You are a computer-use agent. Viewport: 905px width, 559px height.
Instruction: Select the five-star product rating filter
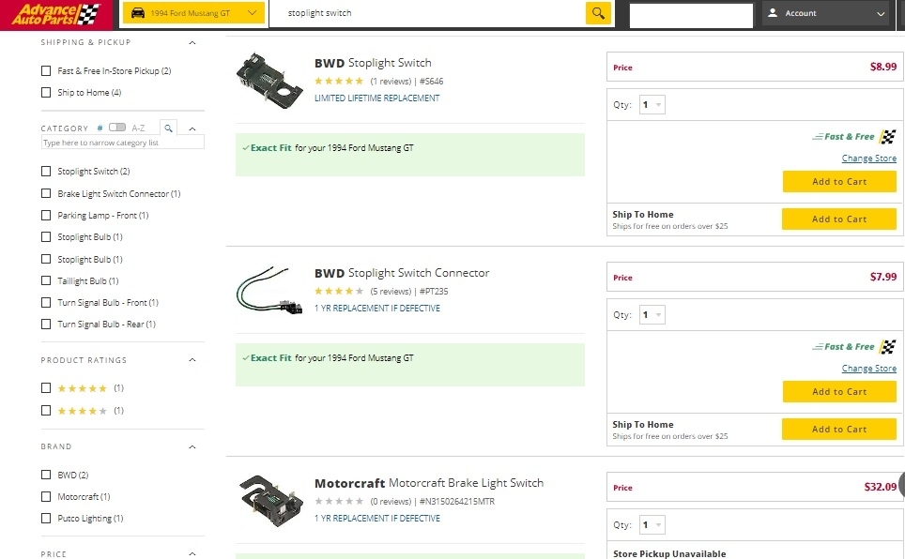point(46,388)
